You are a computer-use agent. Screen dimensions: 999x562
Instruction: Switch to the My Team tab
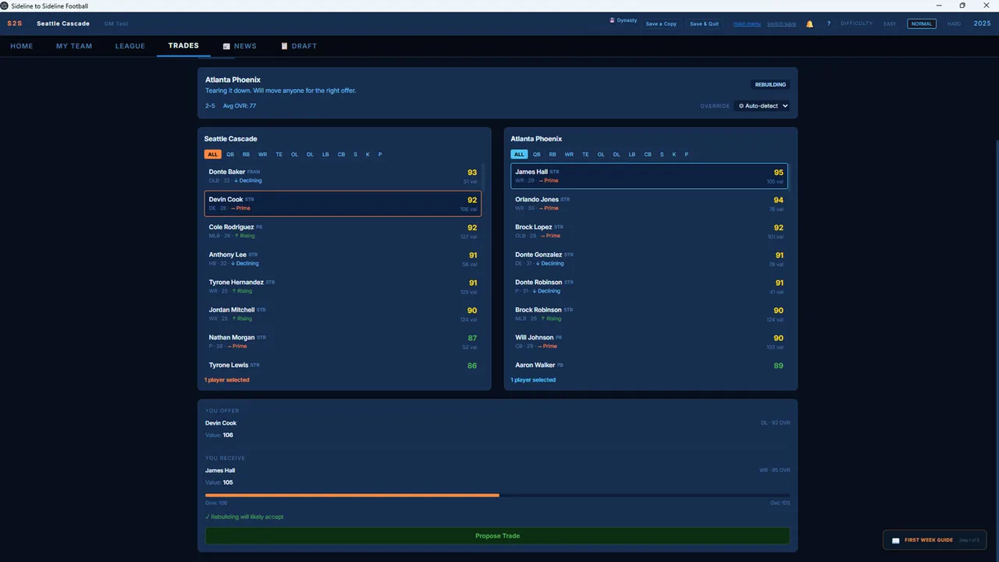[x=74, y=46]
